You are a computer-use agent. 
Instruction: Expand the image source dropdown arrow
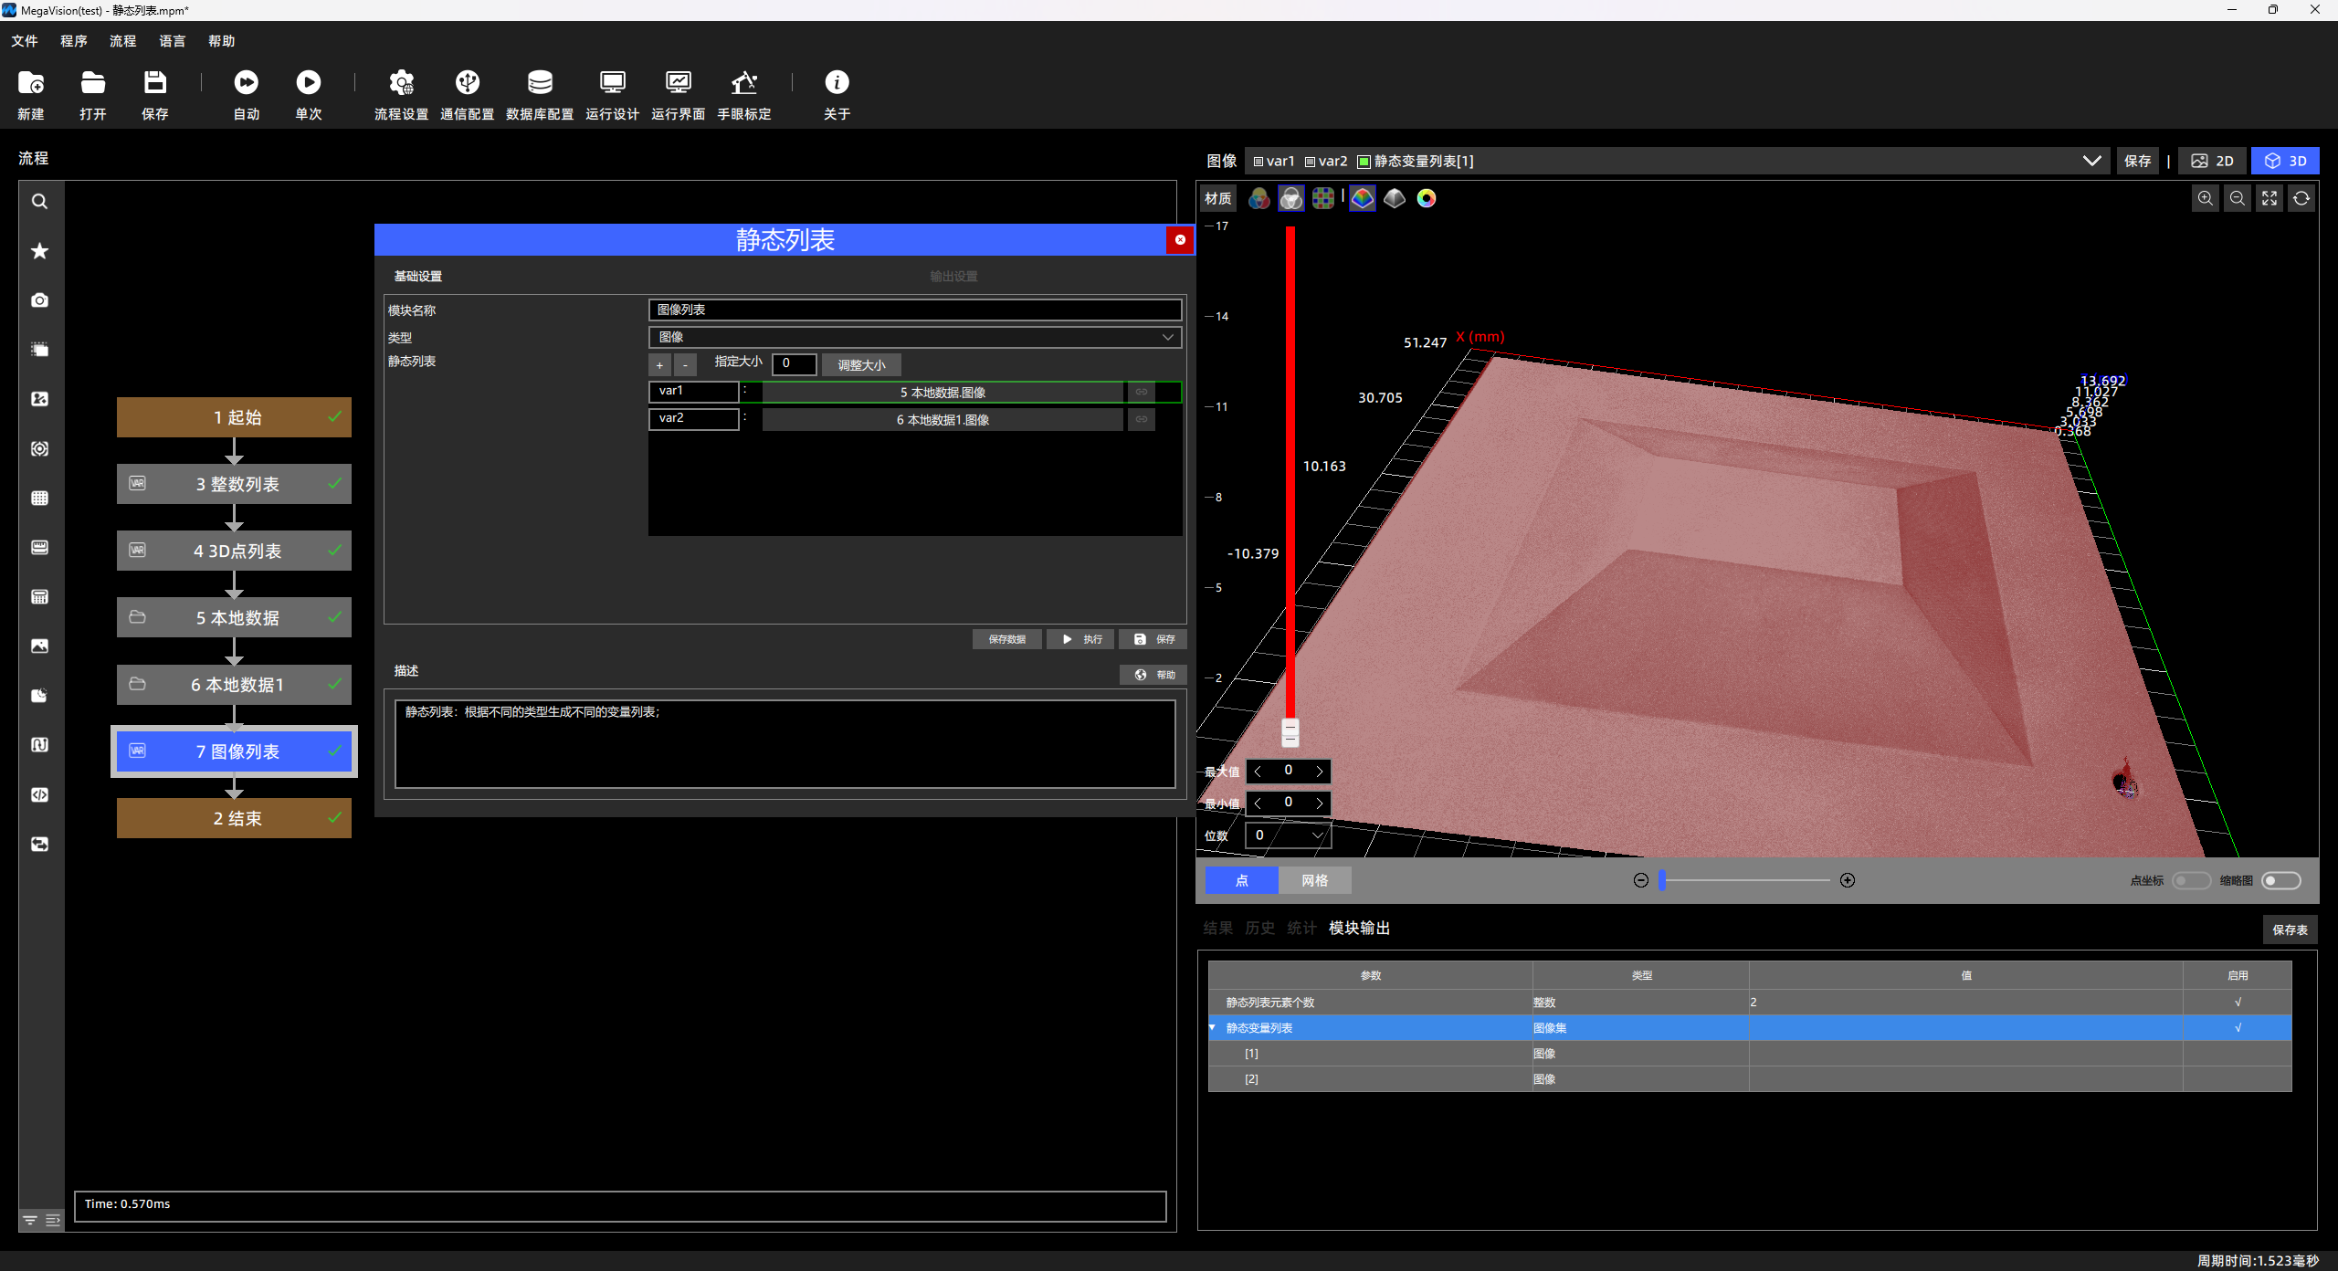(2091, 162)
